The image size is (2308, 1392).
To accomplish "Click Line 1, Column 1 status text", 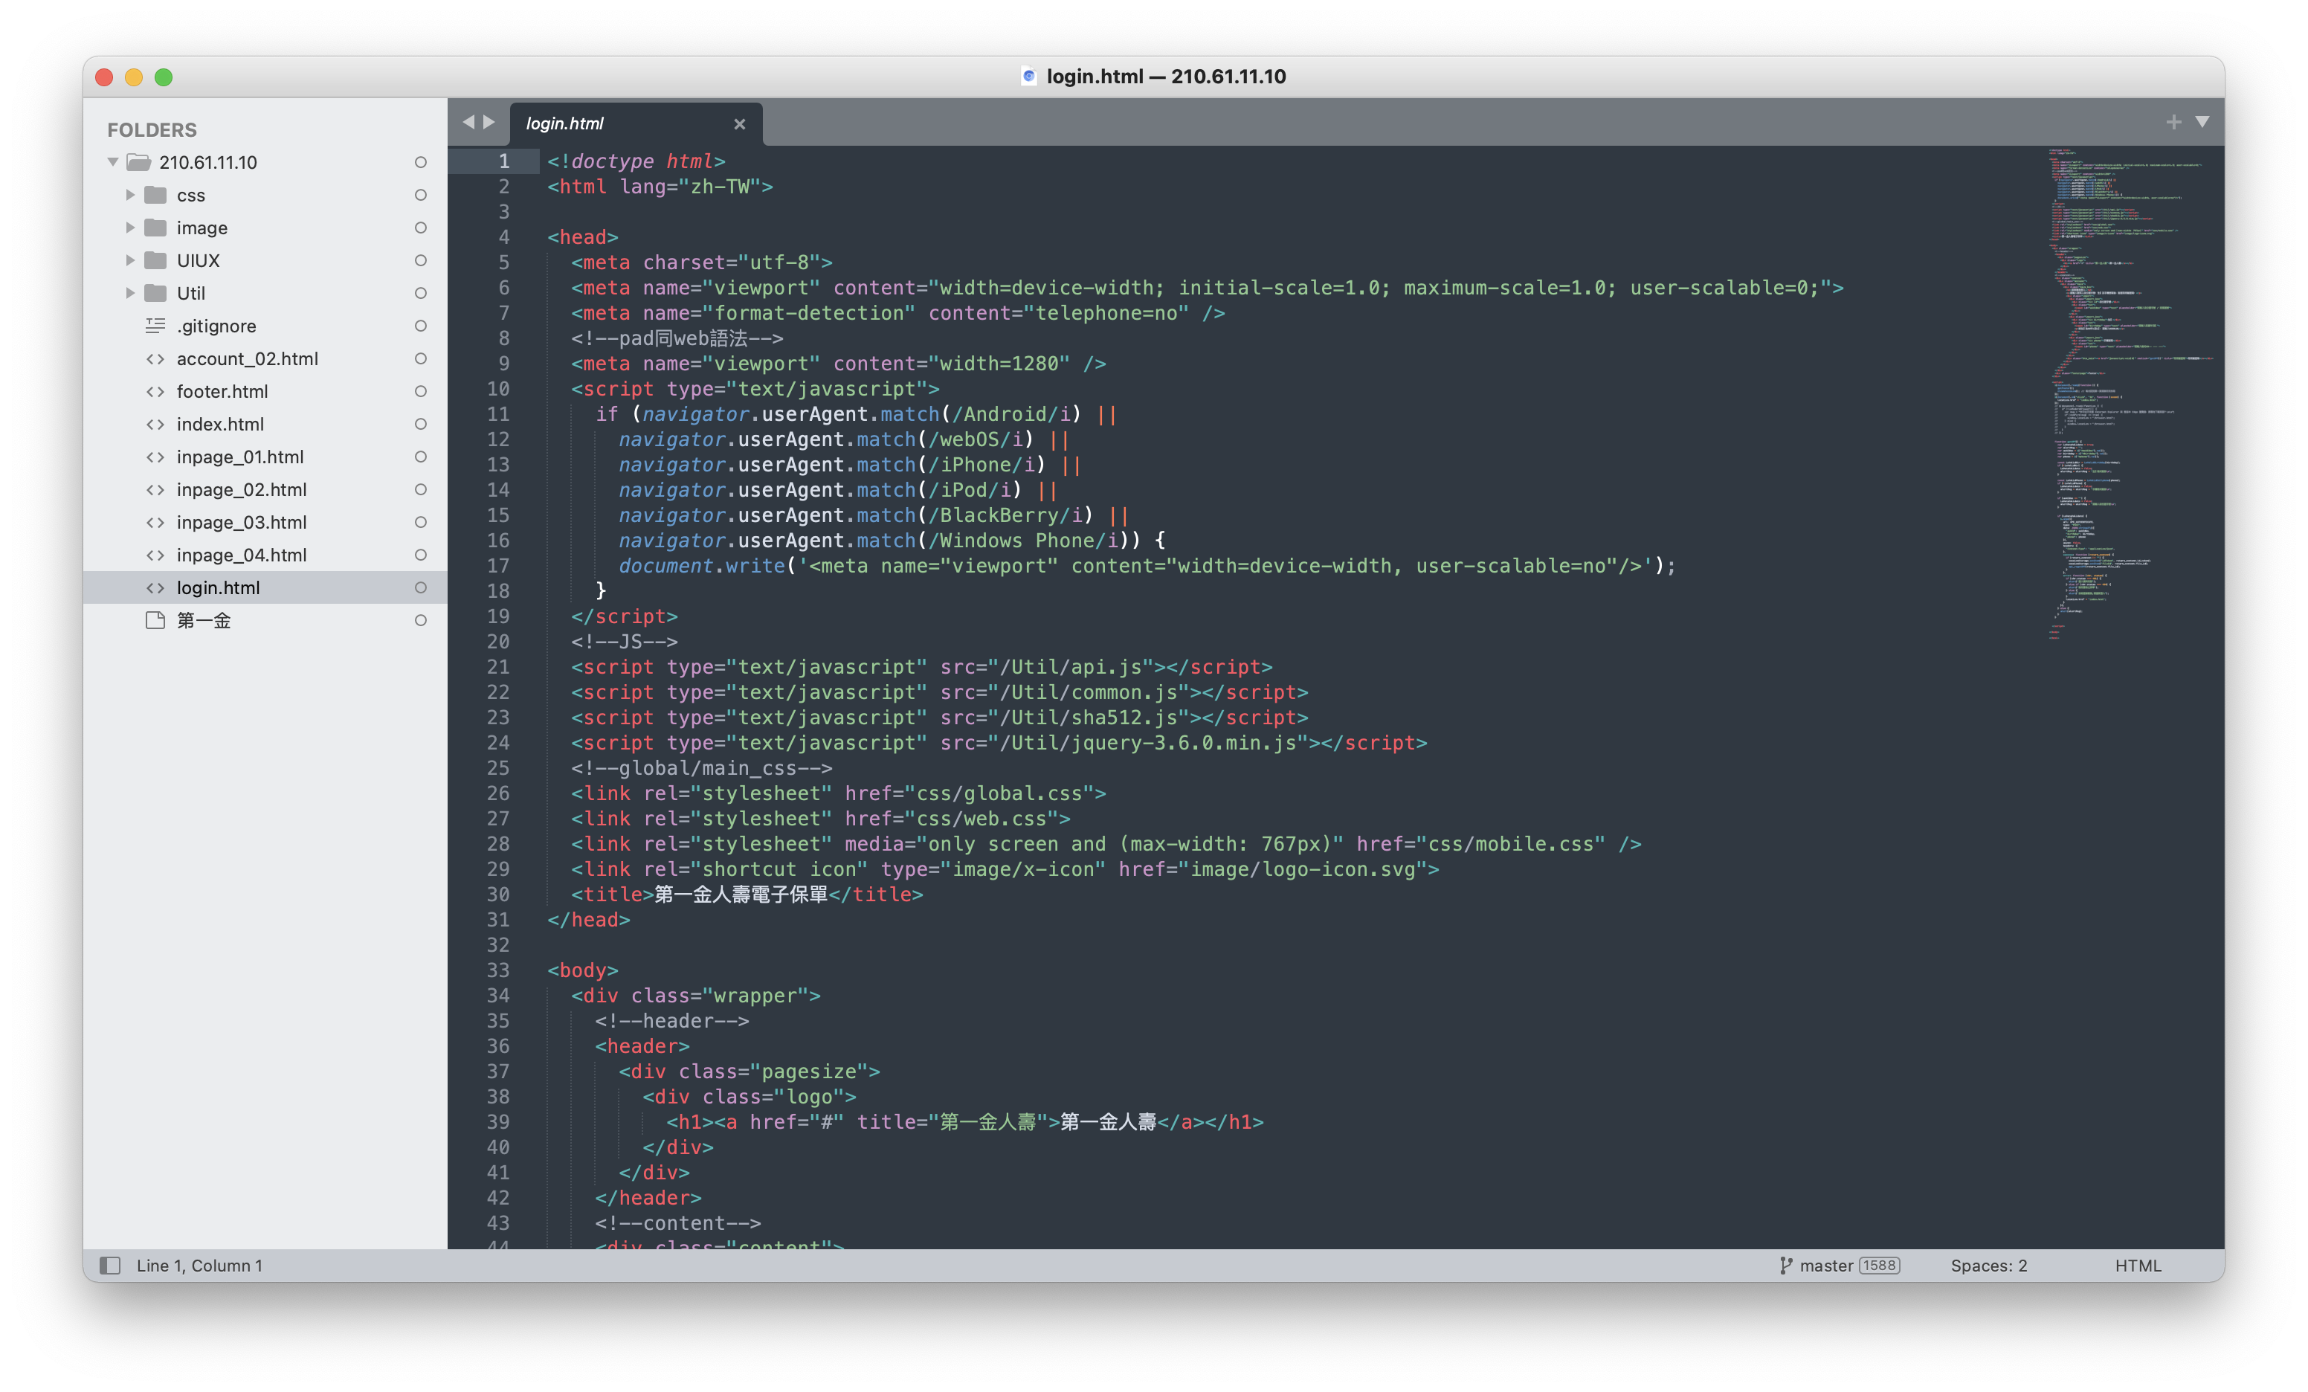I will coord(199,1266).
